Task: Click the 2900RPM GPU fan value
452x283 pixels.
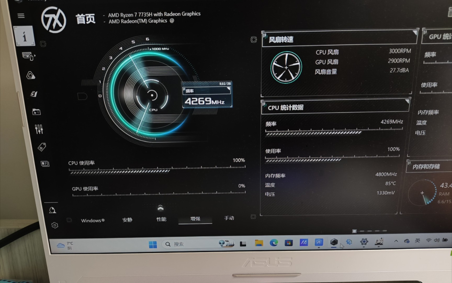Action: click(x=399, y=61)
